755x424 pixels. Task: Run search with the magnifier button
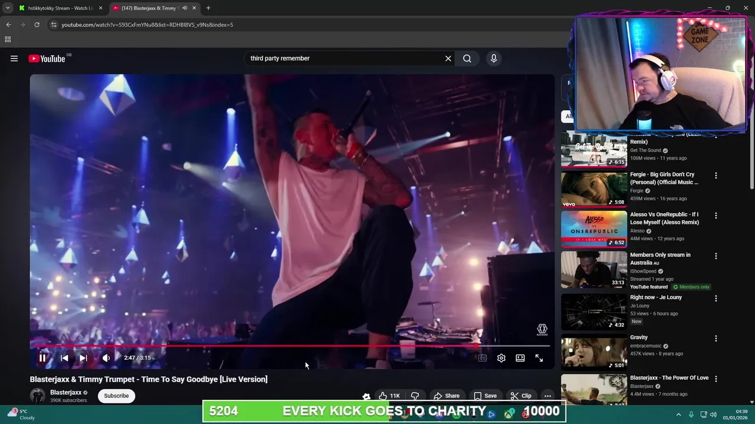tap(467, 58)
